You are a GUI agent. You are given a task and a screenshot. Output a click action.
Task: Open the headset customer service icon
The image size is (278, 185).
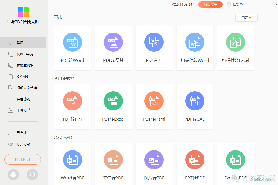(32, 175)
